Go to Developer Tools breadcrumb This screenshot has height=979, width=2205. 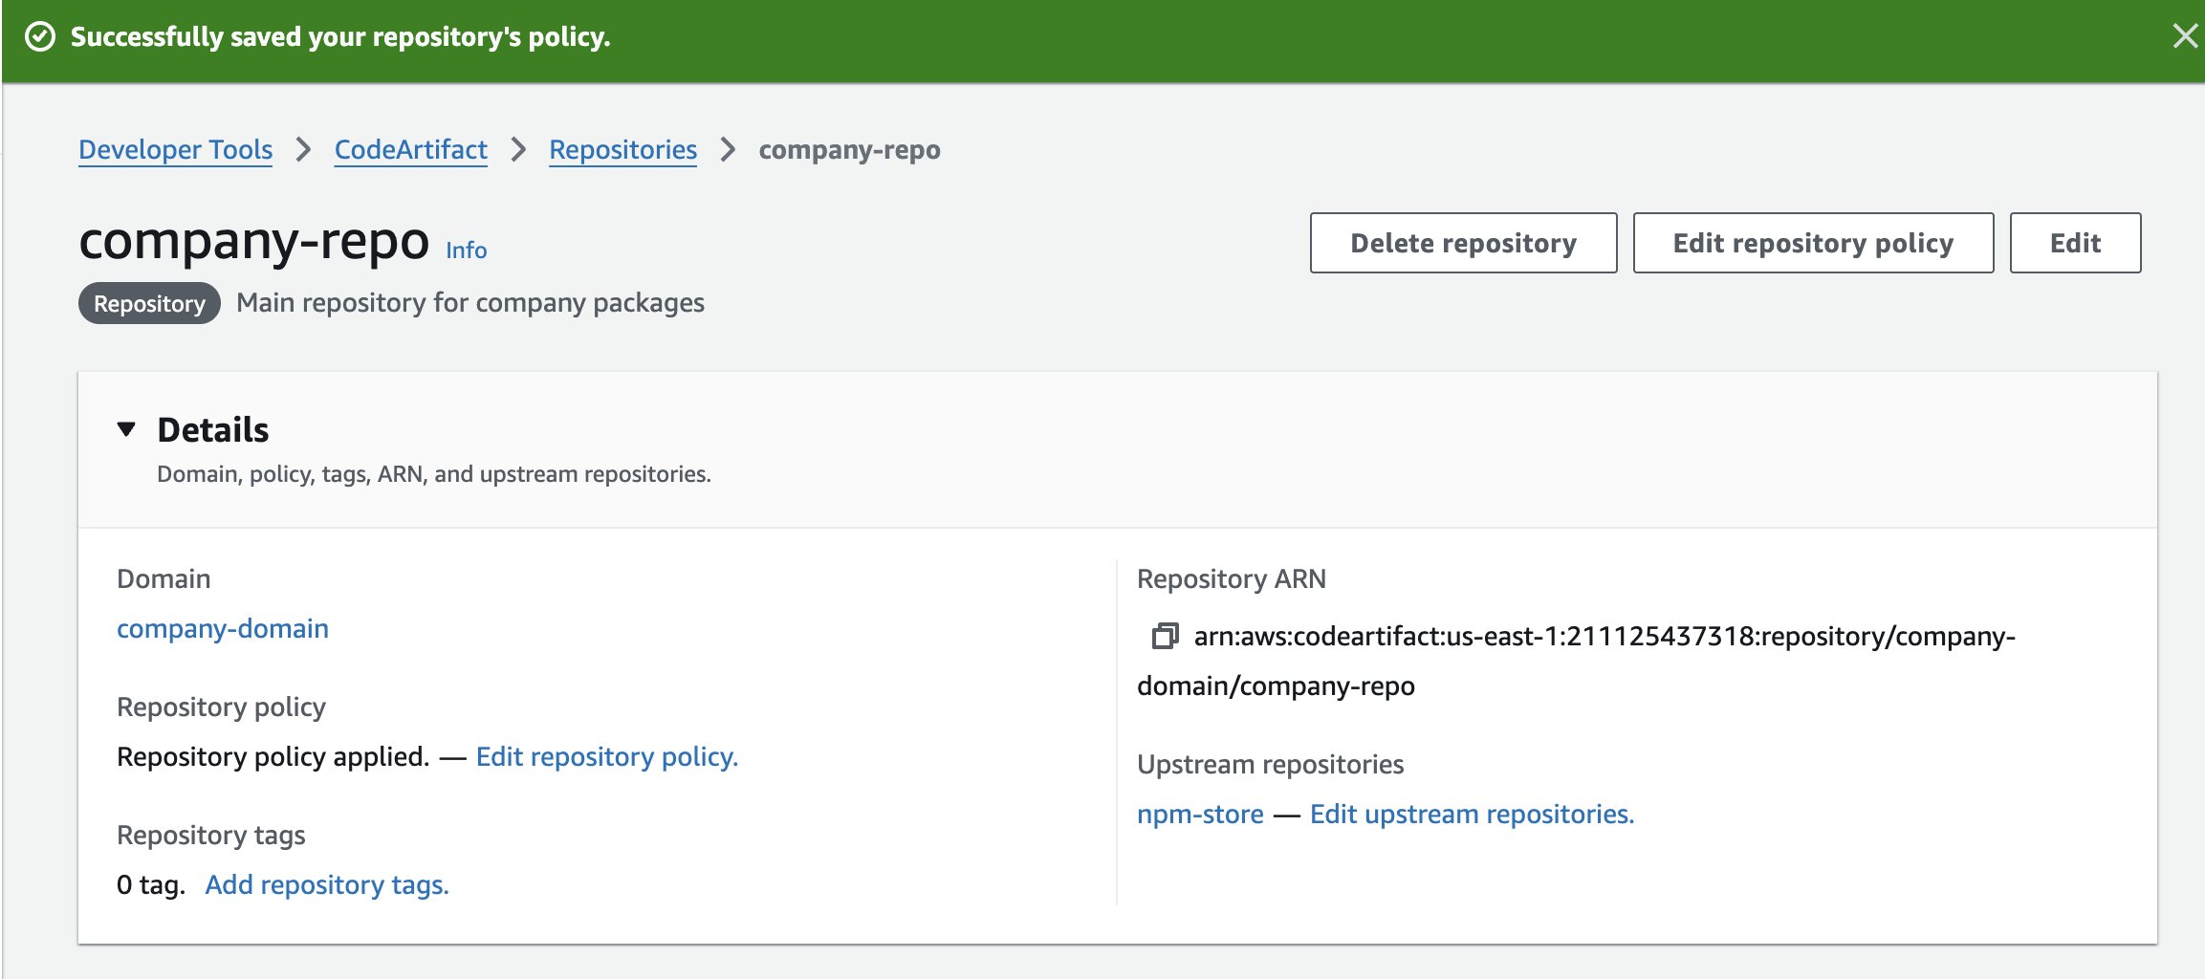click(x=175, y=150)
